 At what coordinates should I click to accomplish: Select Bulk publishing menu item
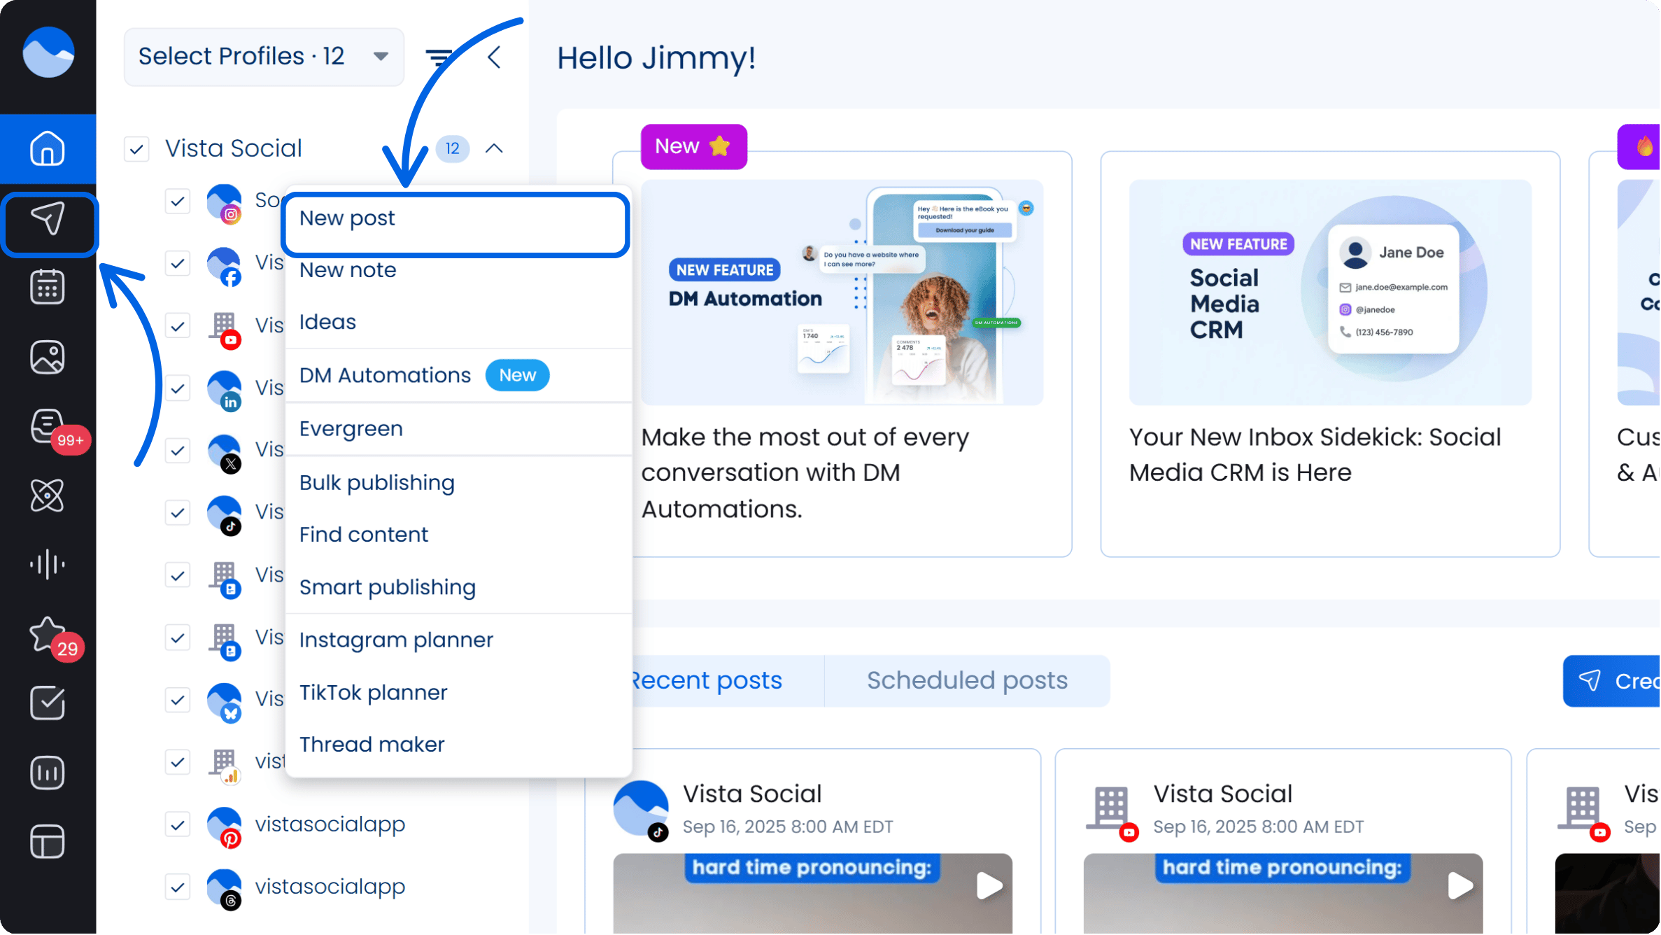(459, 483)
